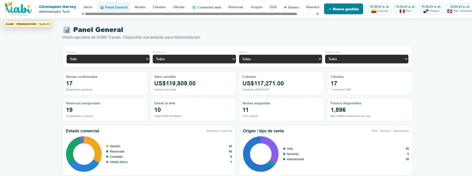The width and height of the screenshot is (472, 176).
Task: Click the Gestiones y reservas caption
Action: point(219,131)
